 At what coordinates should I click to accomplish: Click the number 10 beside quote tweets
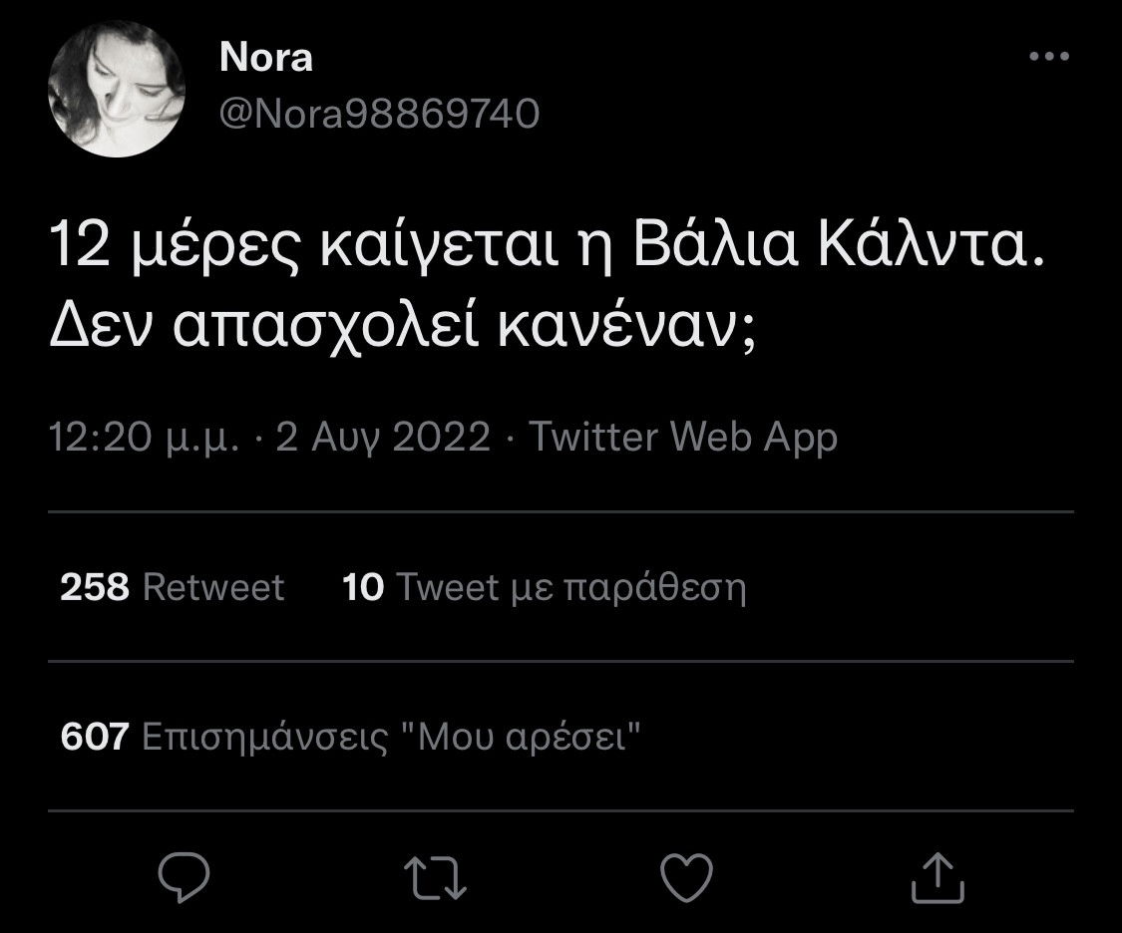[x=363, y=587]
